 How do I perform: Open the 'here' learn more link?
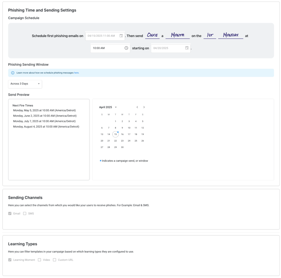click(x=76, y=73)
